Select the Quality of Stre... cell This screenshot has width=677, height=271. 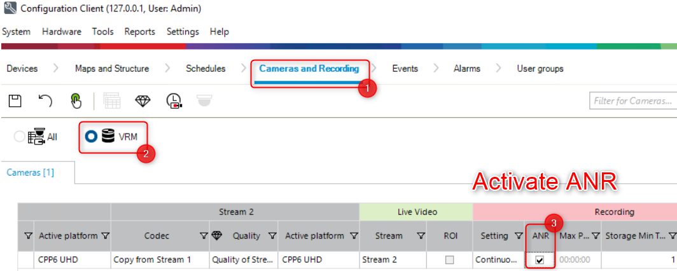tap(244, 260)
